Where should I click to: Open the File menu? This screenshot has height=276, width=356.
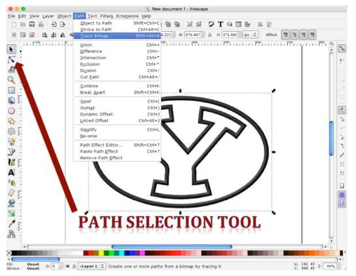pos(11,16)
